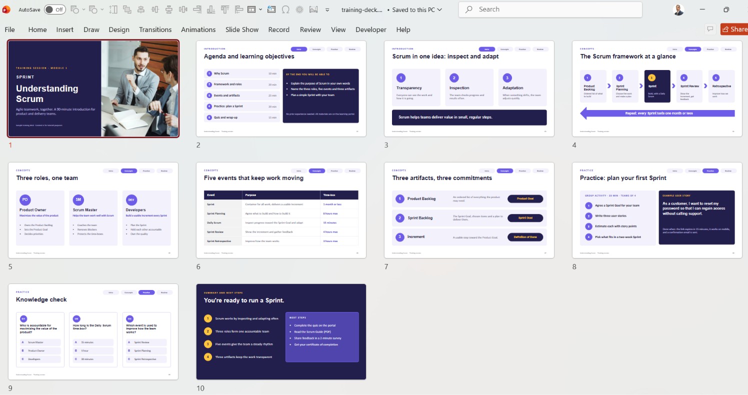The height and width of the screenshot is (395, 748).
Task: Expand the first Shapes gallery dropdown arrow
Action: point(83,9)
